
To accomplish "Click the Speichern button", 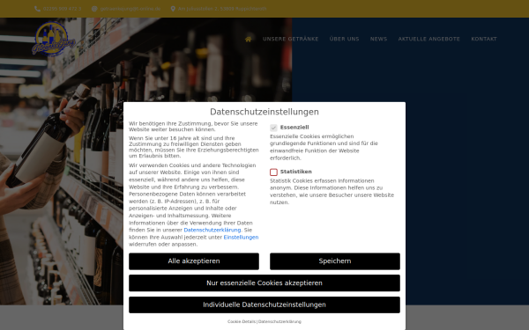I will 335,261.
